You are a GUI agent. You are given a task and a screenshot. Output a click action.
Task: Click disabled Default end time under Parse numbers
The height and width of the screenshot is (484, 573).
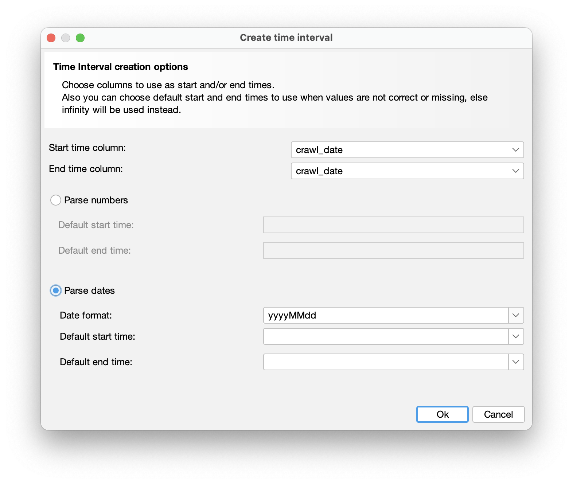click(393, 250)
